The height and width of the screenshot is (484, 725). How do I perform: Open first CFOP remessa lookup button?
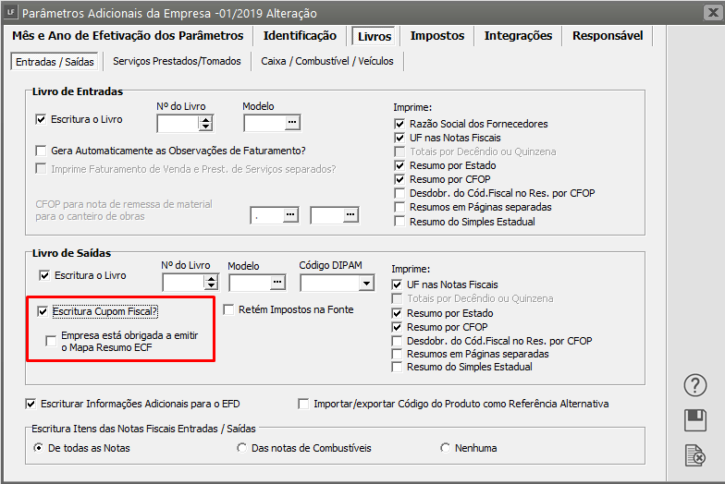(290, 214)
